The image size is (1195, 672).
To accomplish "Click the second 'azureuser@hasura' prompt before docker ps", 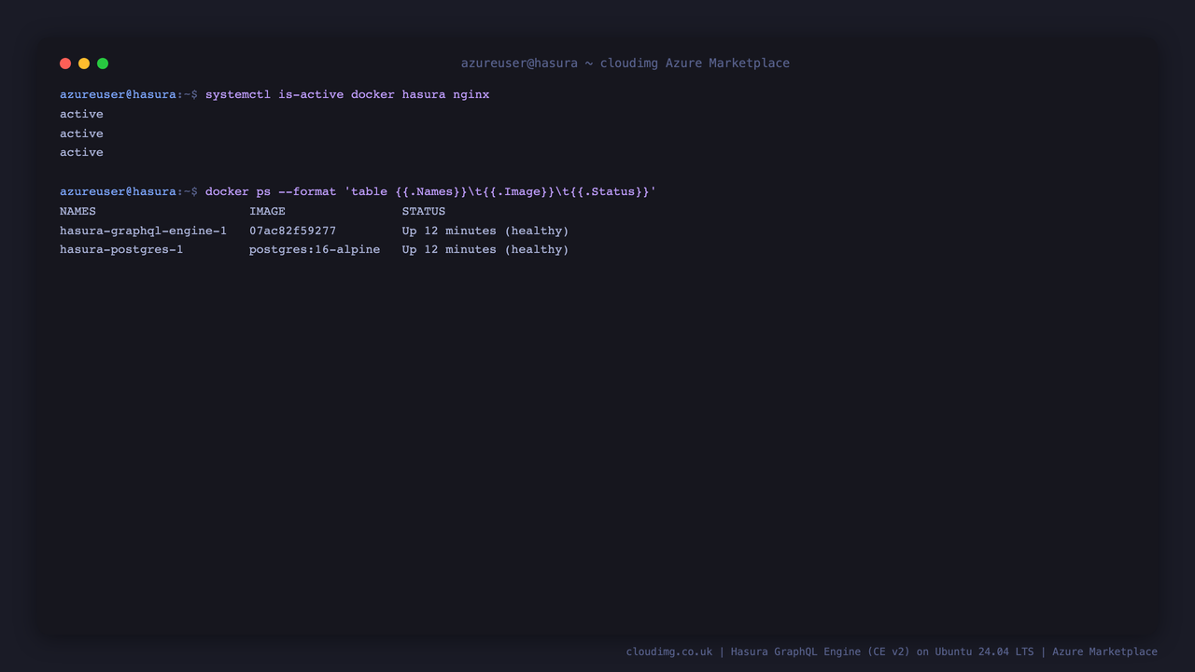I will pos(118,191).
